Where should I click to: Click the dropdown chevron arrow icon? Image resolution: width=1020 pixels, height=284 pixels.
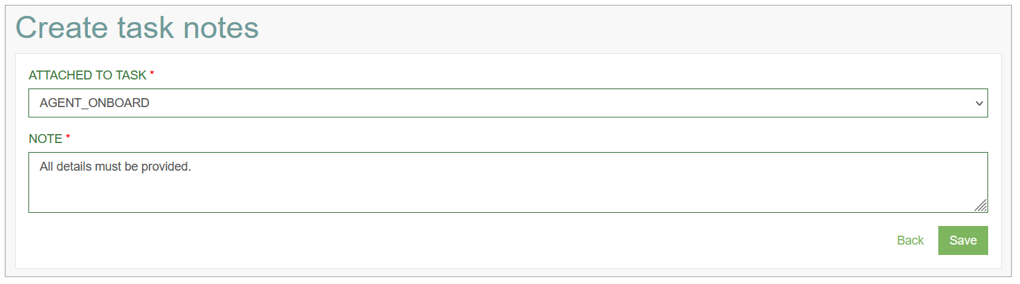[x=978, y=104]
